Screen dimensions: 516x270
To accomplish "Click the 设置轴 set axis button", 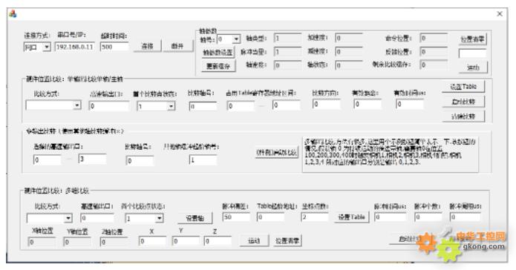I will coord(195,218).
